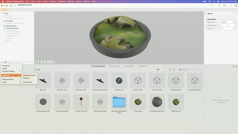Click the hierarchy Filter text field

coord(20,62)
